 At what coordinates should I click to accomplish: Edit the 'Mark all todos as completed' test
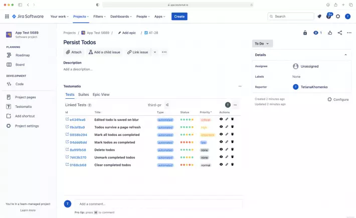(227, 135)
